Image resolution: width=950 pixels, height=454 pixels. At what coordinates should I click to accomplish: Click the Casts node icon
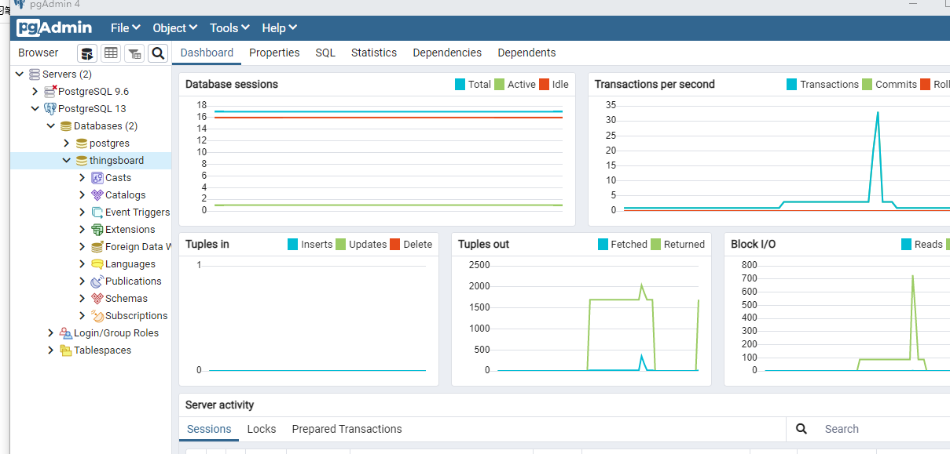pos(97,178)
